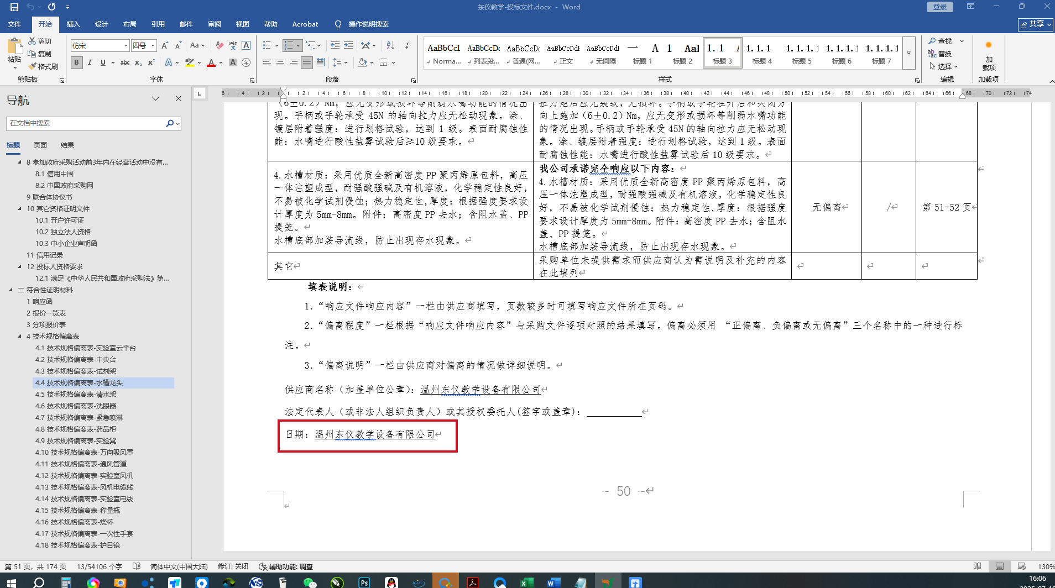Switch to the Insert (插入) tab
The width and height of the screenshot is (1055, 588).
point(73,24)
